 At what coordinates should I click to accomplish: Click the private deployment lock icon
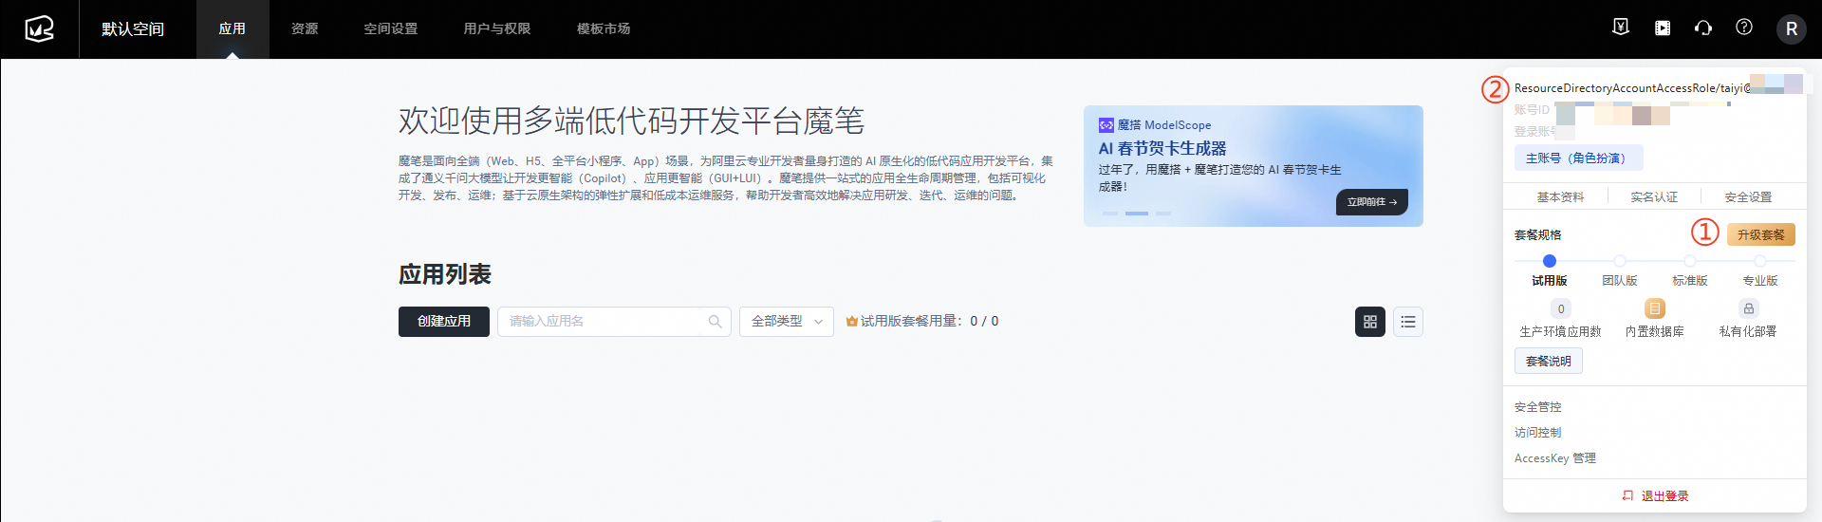click(1749, 308)
